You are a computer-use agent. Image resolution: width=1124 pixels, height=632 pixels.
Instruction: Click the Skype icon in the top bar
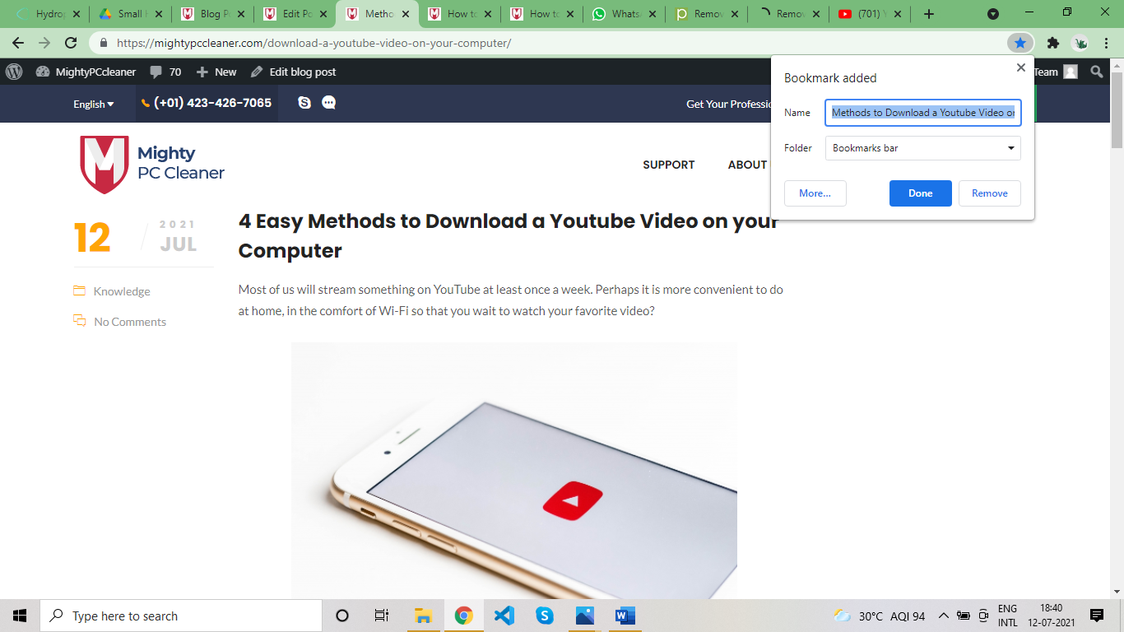coord(304,103)
